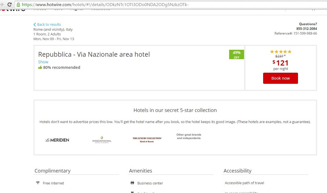Click the Free Internet text

coord(53,183)
